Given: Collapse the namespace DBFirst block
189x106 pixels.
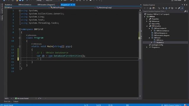Looking at the screenshot, I should (x=20, y=29).
